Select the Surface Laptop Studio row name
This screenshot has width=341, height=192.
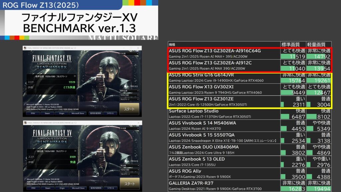pyautogui.click(x=193, y=111)
